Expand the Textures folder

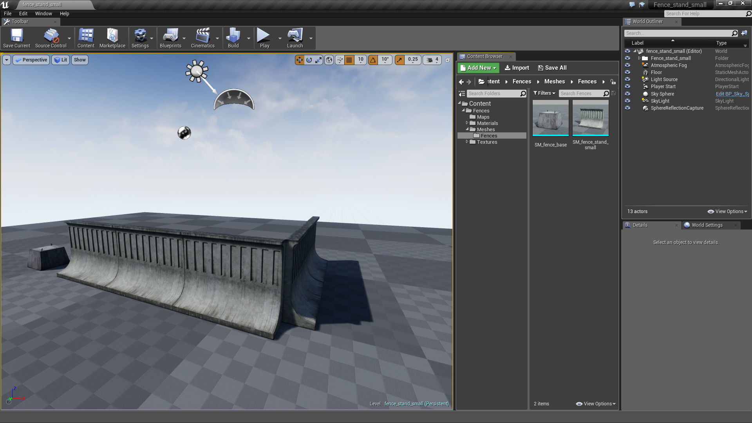(x=467, y=142)
